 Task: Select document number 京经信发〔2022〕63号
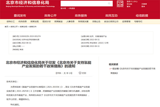click(99, 43)
